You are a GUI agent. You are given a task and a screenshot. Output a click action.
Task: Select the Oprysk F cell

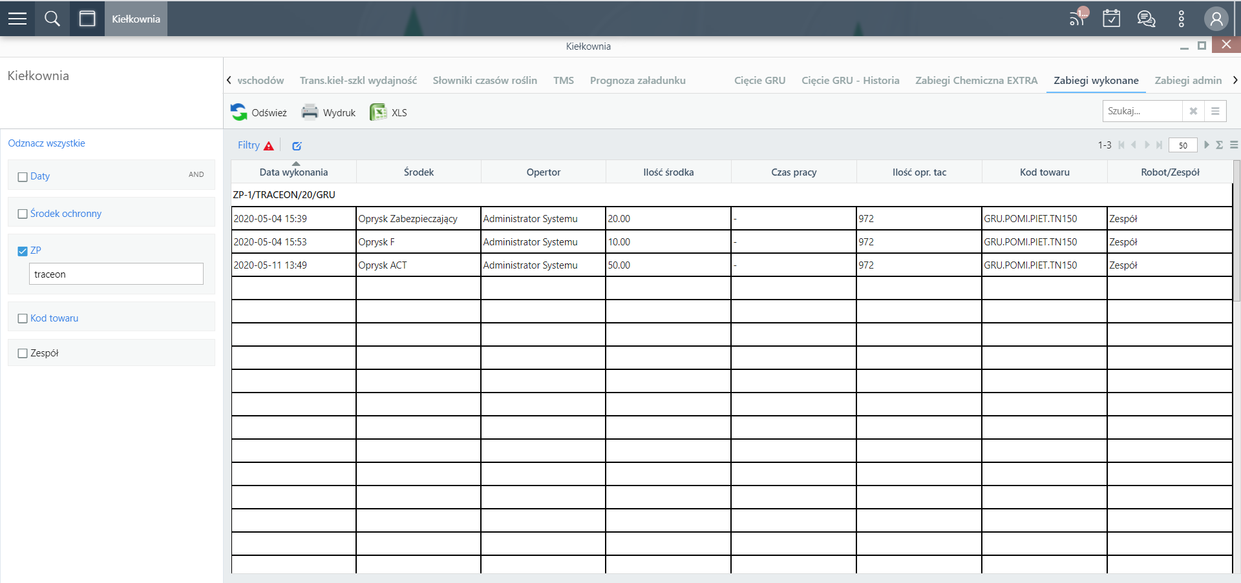coord(418,241)
